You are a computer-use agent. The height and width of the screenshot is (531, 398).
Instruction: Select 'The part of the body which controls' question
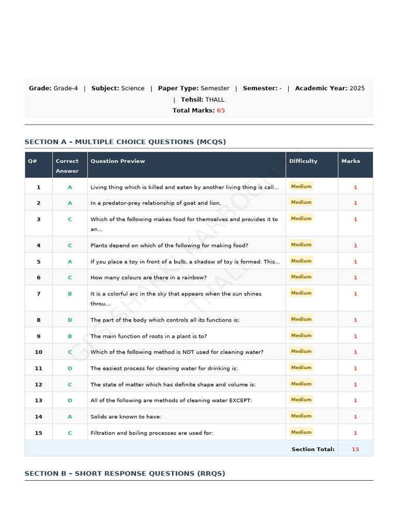point(165,319)
